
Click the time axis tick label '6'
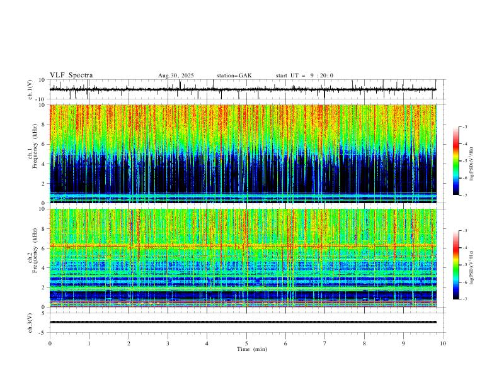[285, 343]
